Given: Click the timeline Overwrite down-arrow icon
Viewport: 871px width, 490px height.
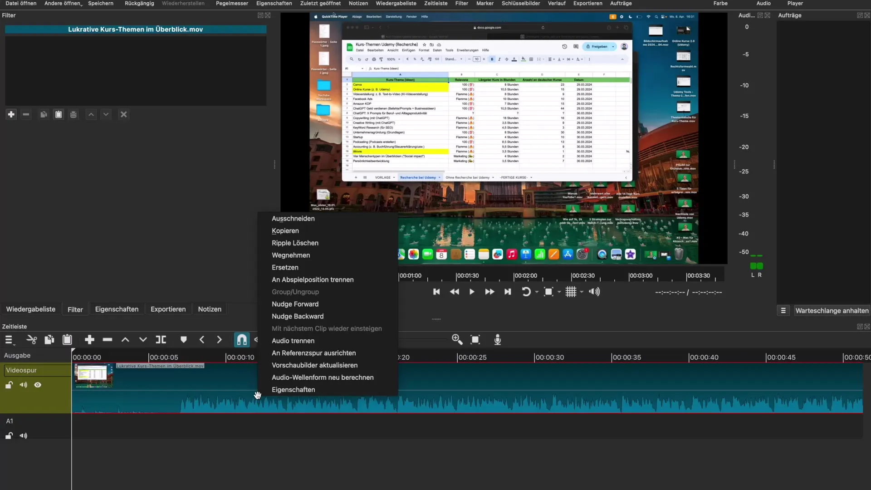Looking at the screenshot, I should pyautogui.click(x=143, y=340).
